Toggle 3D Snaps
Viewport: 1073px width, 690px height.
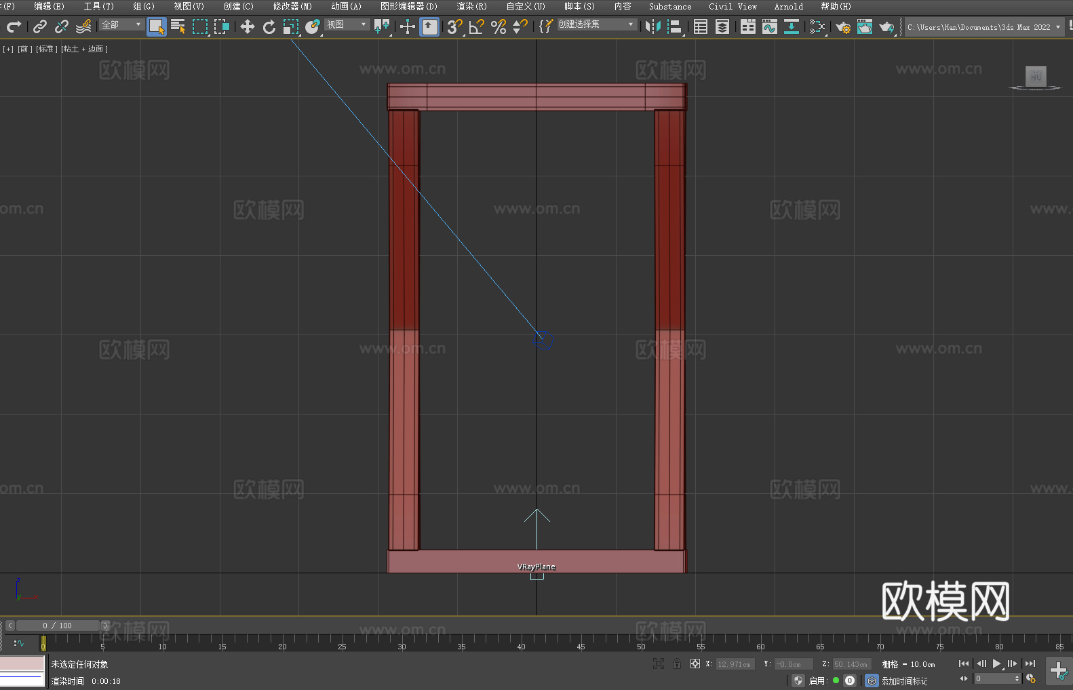click(455, 26)
